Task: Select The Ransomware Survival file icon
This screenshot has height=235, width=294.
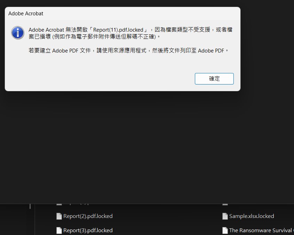Action: pos(225,230)
